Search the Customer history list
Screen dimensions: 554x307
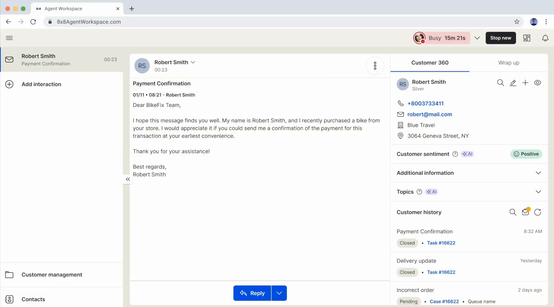[x=513, y=212]
